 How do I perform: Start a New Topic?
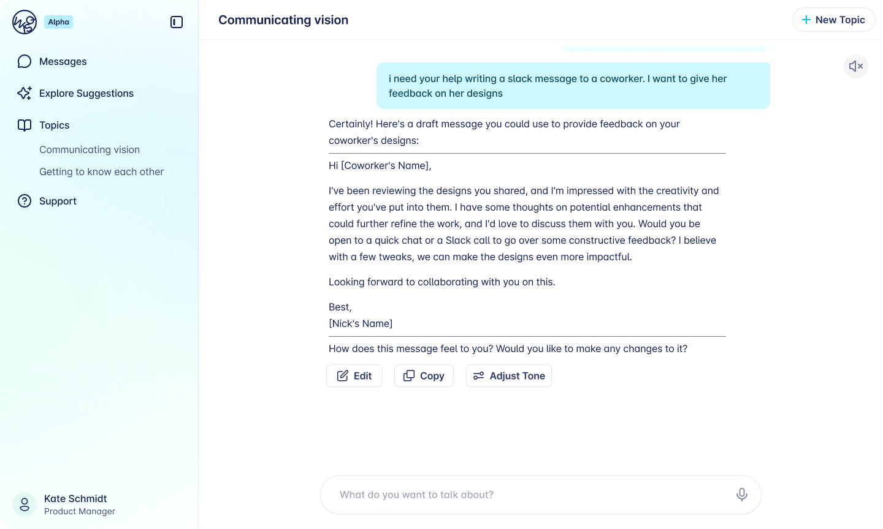point(833,20)
